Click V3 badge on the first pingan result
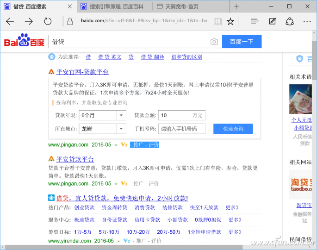The image size is (317, 250). pyautogui.click(x=124, y=144)
